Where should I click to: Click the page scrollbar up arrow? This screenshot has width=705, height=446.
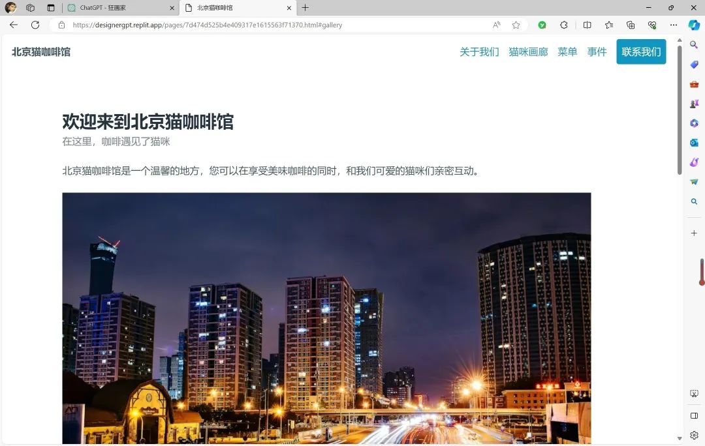tap(680, 40)
